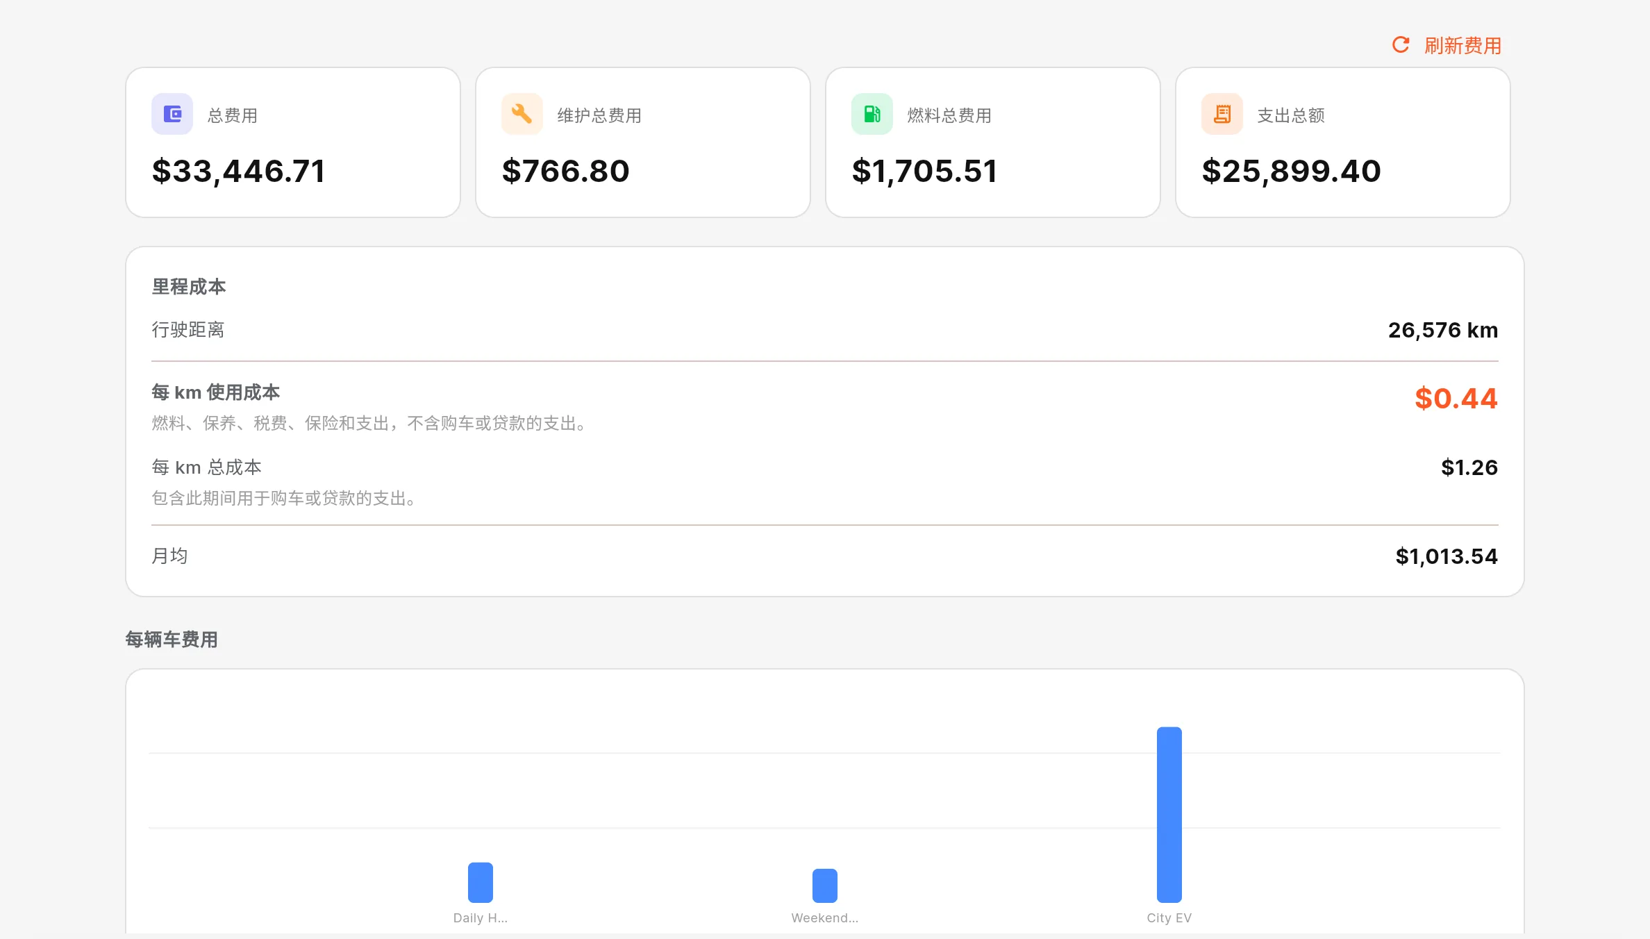The width and height of the screenshot is (1650, 939).
Task: Click the 每辆车费用 chart heading
Action: tap(172, 640)
